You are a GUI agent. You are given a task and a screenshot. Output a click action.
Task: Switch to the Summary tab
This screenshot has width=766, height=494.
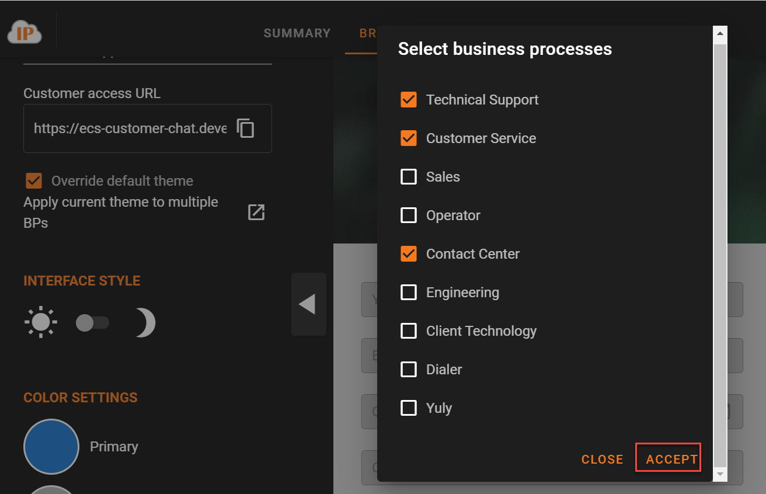tap(297, 33)
